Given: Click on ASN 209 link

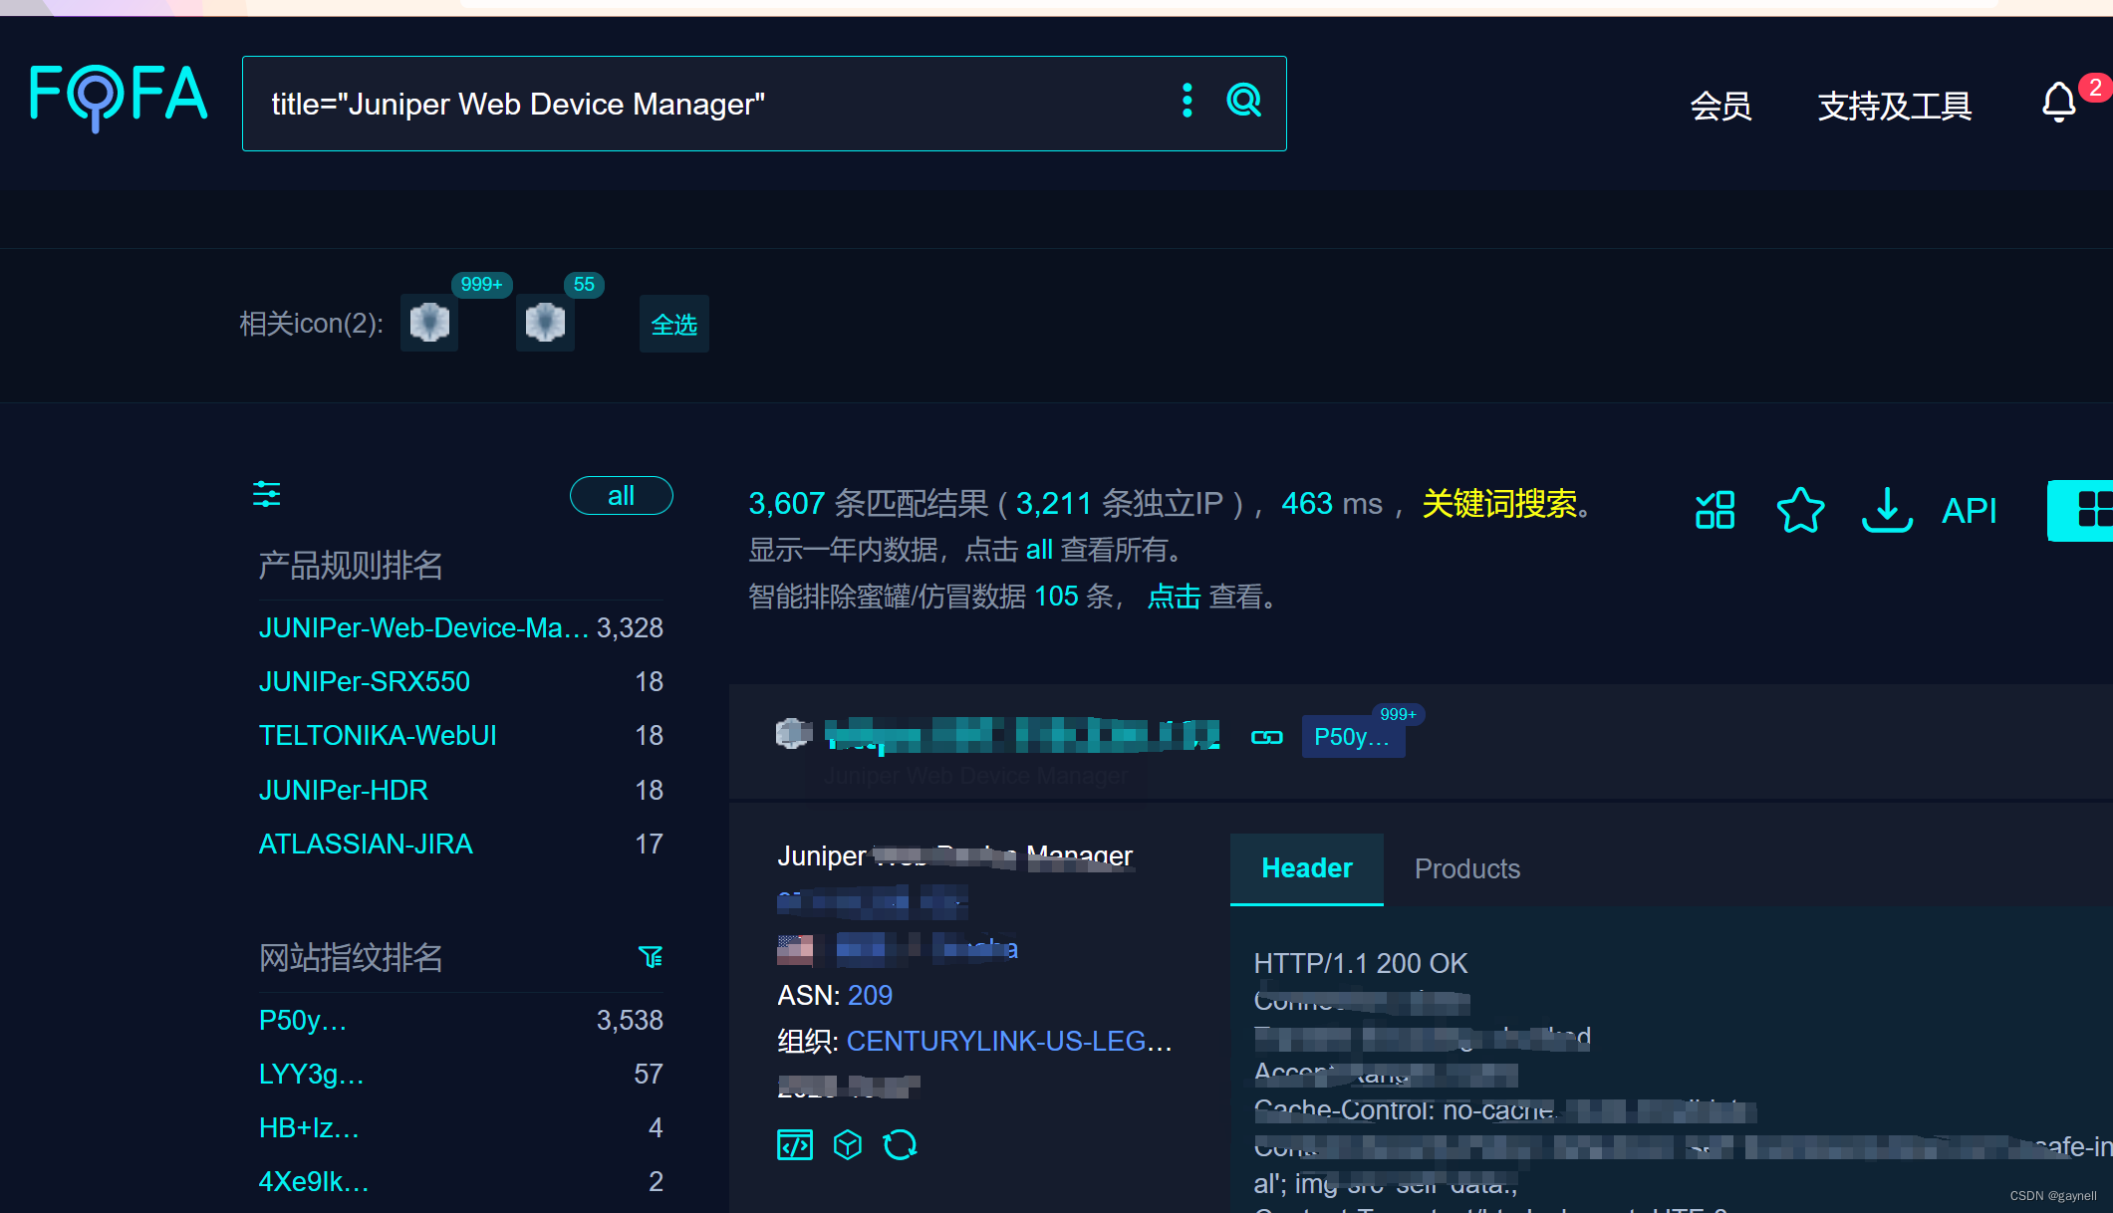Looking at the screenshot, I should click(871, 995).
